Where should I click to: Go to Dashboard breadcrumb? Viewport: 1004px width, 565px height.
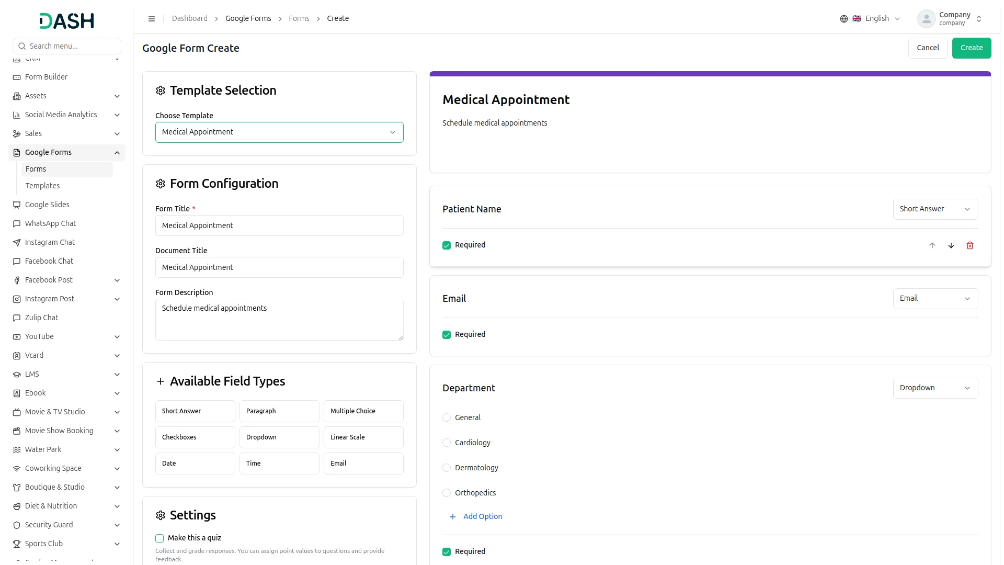[190, 18]
